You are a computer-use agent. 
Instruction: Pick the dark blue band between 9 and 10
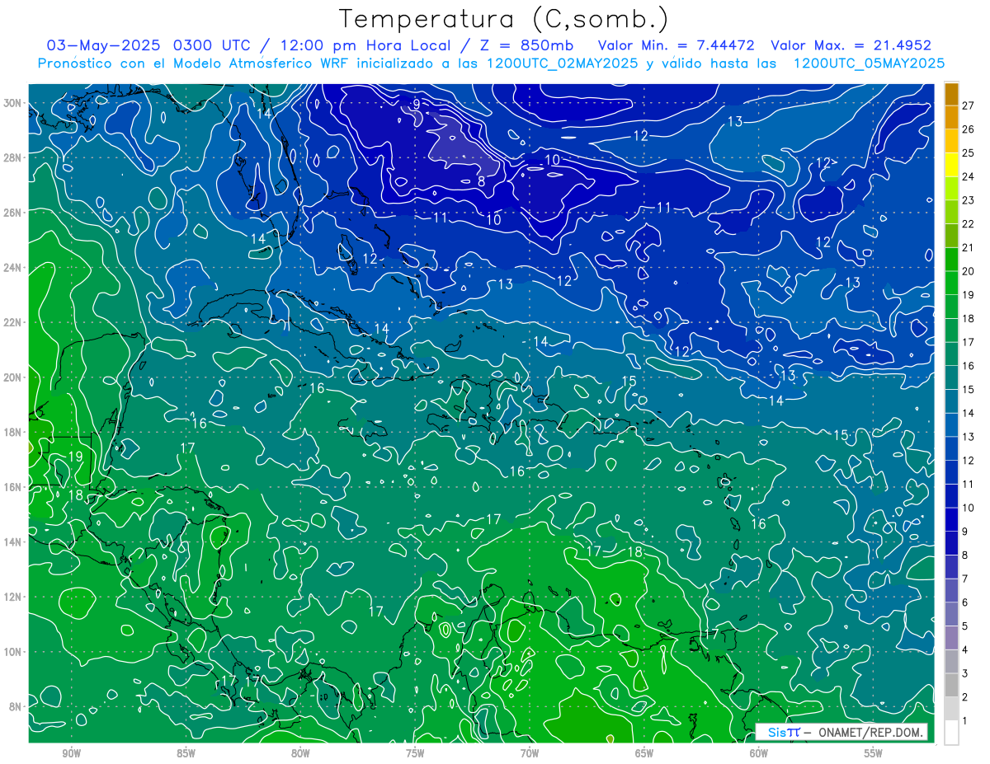pos(951,519)
